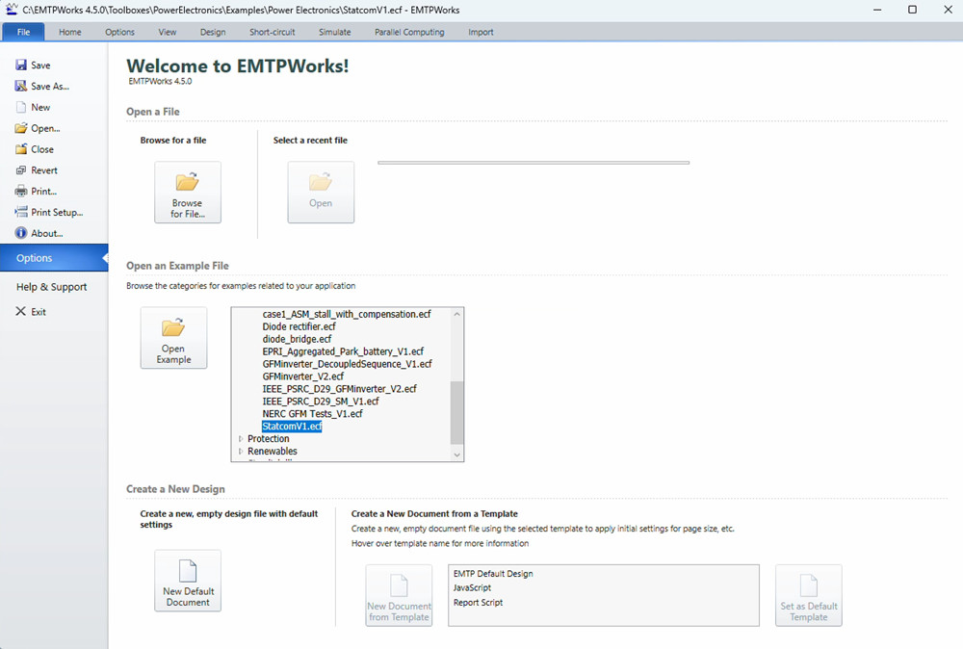The image size is (963, 649).
Task: Select IEEE_PSRC_D29_SM_V1.ecf example
Action: (321, 401)
